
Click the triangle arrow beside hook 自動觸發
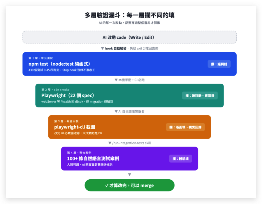point(103,49)
